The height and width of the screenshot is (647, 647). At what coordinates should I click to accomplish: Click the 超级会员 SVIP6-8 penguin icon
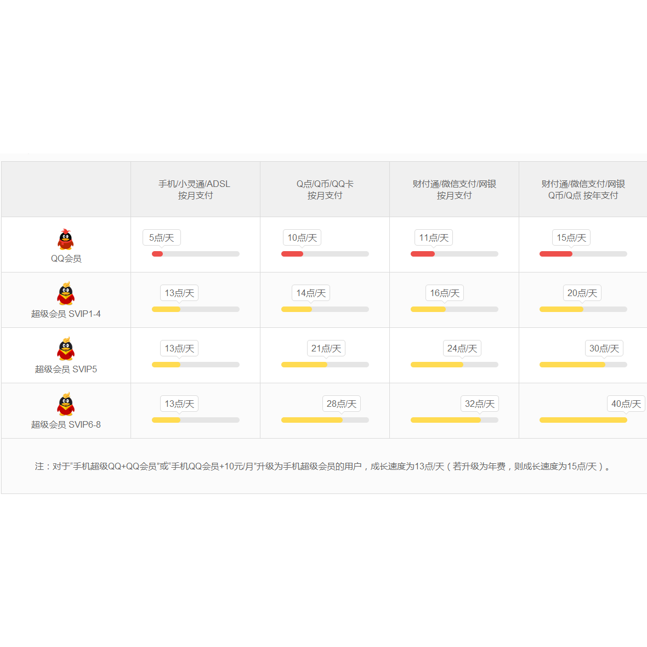point(66,405)
